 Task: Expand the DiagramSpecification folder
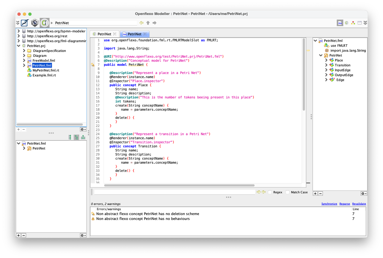[24, 51]
